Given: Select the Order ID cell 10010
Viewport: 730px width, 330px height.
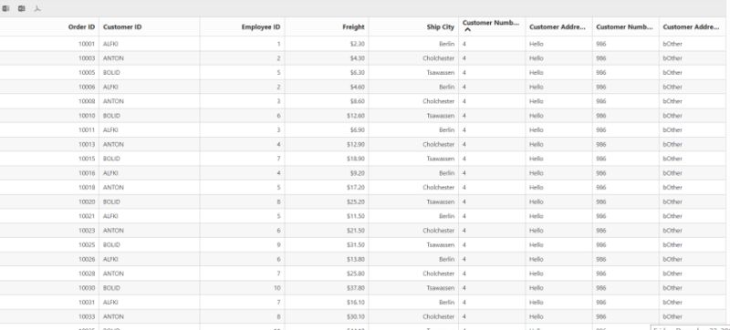Looking at the screenshot, I should tap(86, 116).
